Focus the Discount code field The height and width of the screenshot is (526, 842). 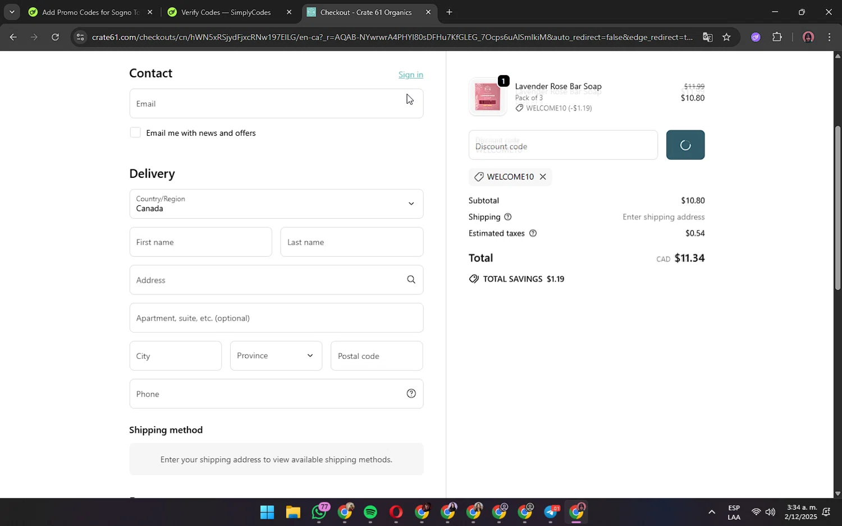(x=563, y=145)
